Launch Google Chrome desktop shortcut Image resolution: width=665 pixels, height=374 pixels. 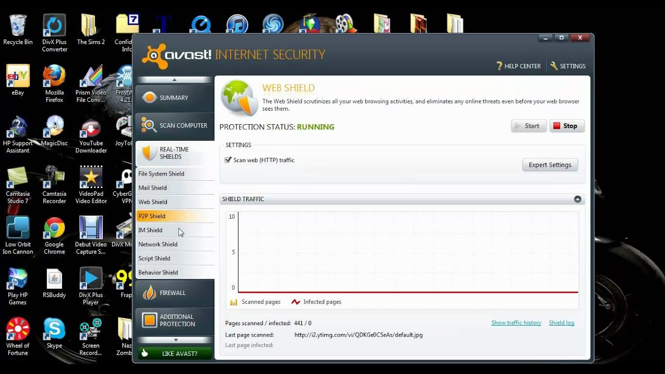click(x=54, y=235)
